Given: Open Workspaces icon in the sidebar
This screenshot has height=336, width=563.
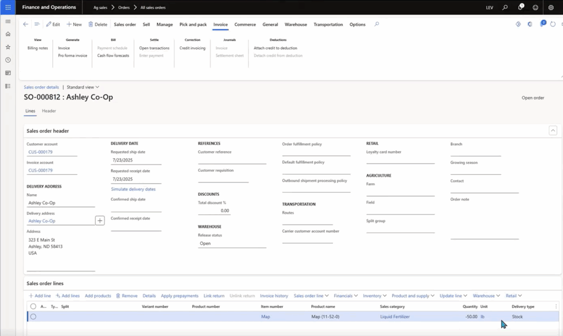Looking at the screenshot, I should pos(8,73).
